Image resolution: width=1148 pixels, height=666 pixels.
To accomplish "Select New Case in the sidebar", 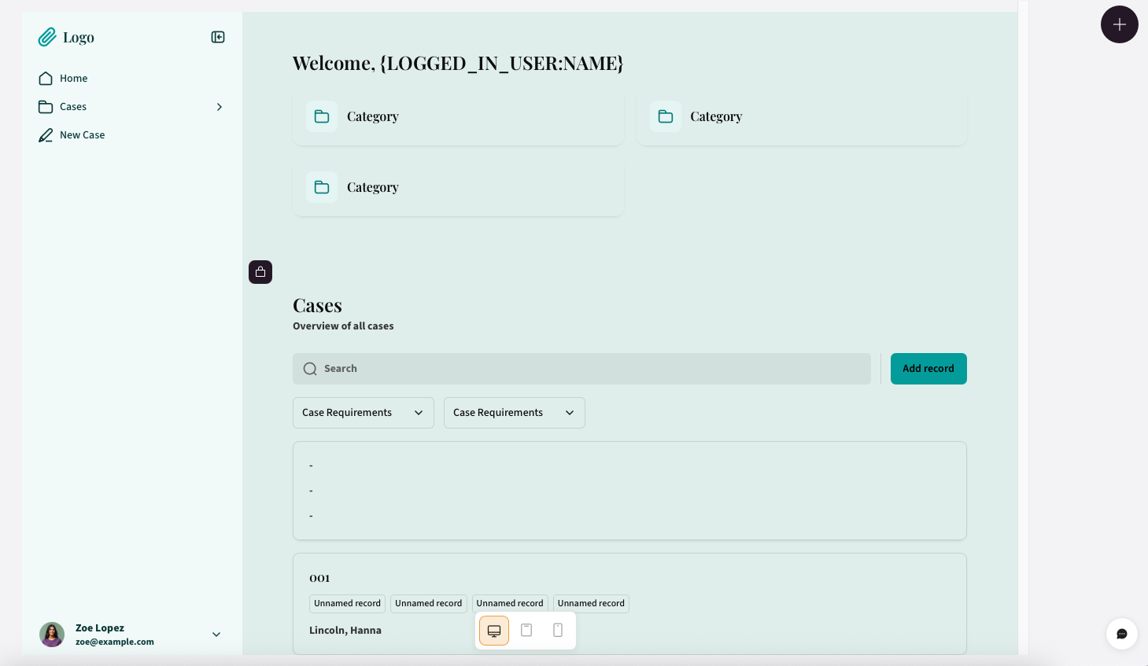I will (x=82, y=134).
